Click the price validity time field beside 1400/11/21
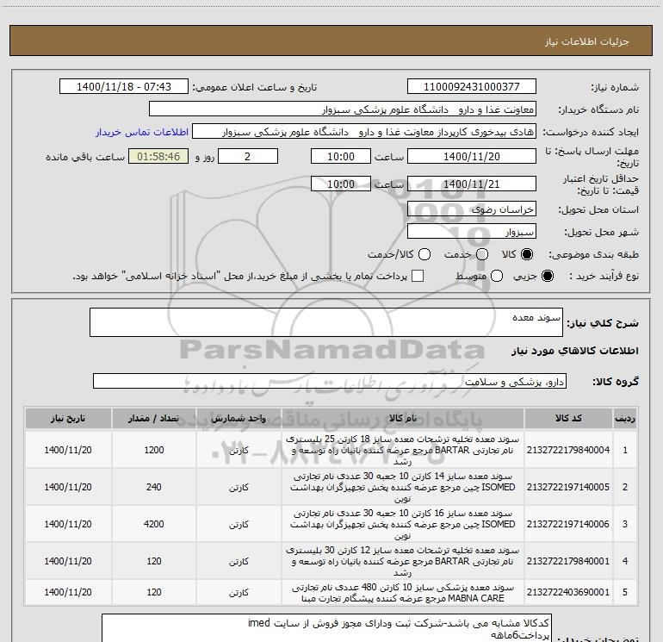This screenshot has width=663, height=642. [341, 184]
